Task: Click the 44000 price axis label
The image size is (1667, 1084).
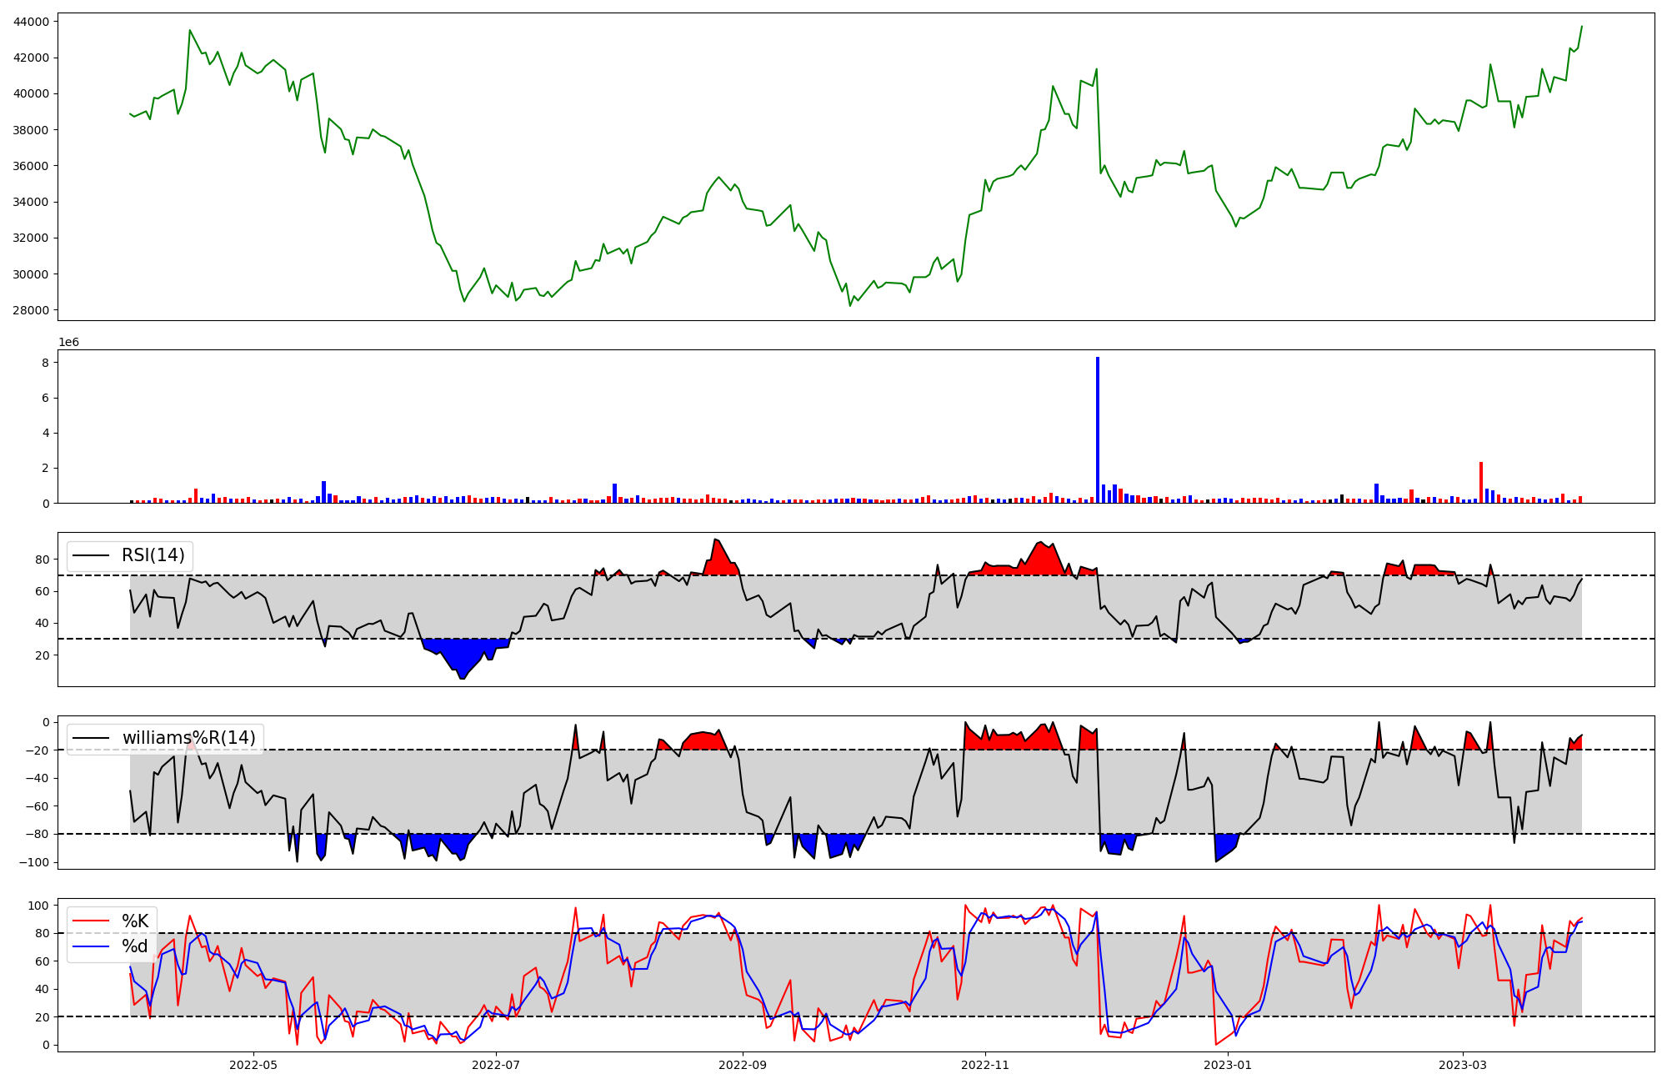Action: [31, 22]
